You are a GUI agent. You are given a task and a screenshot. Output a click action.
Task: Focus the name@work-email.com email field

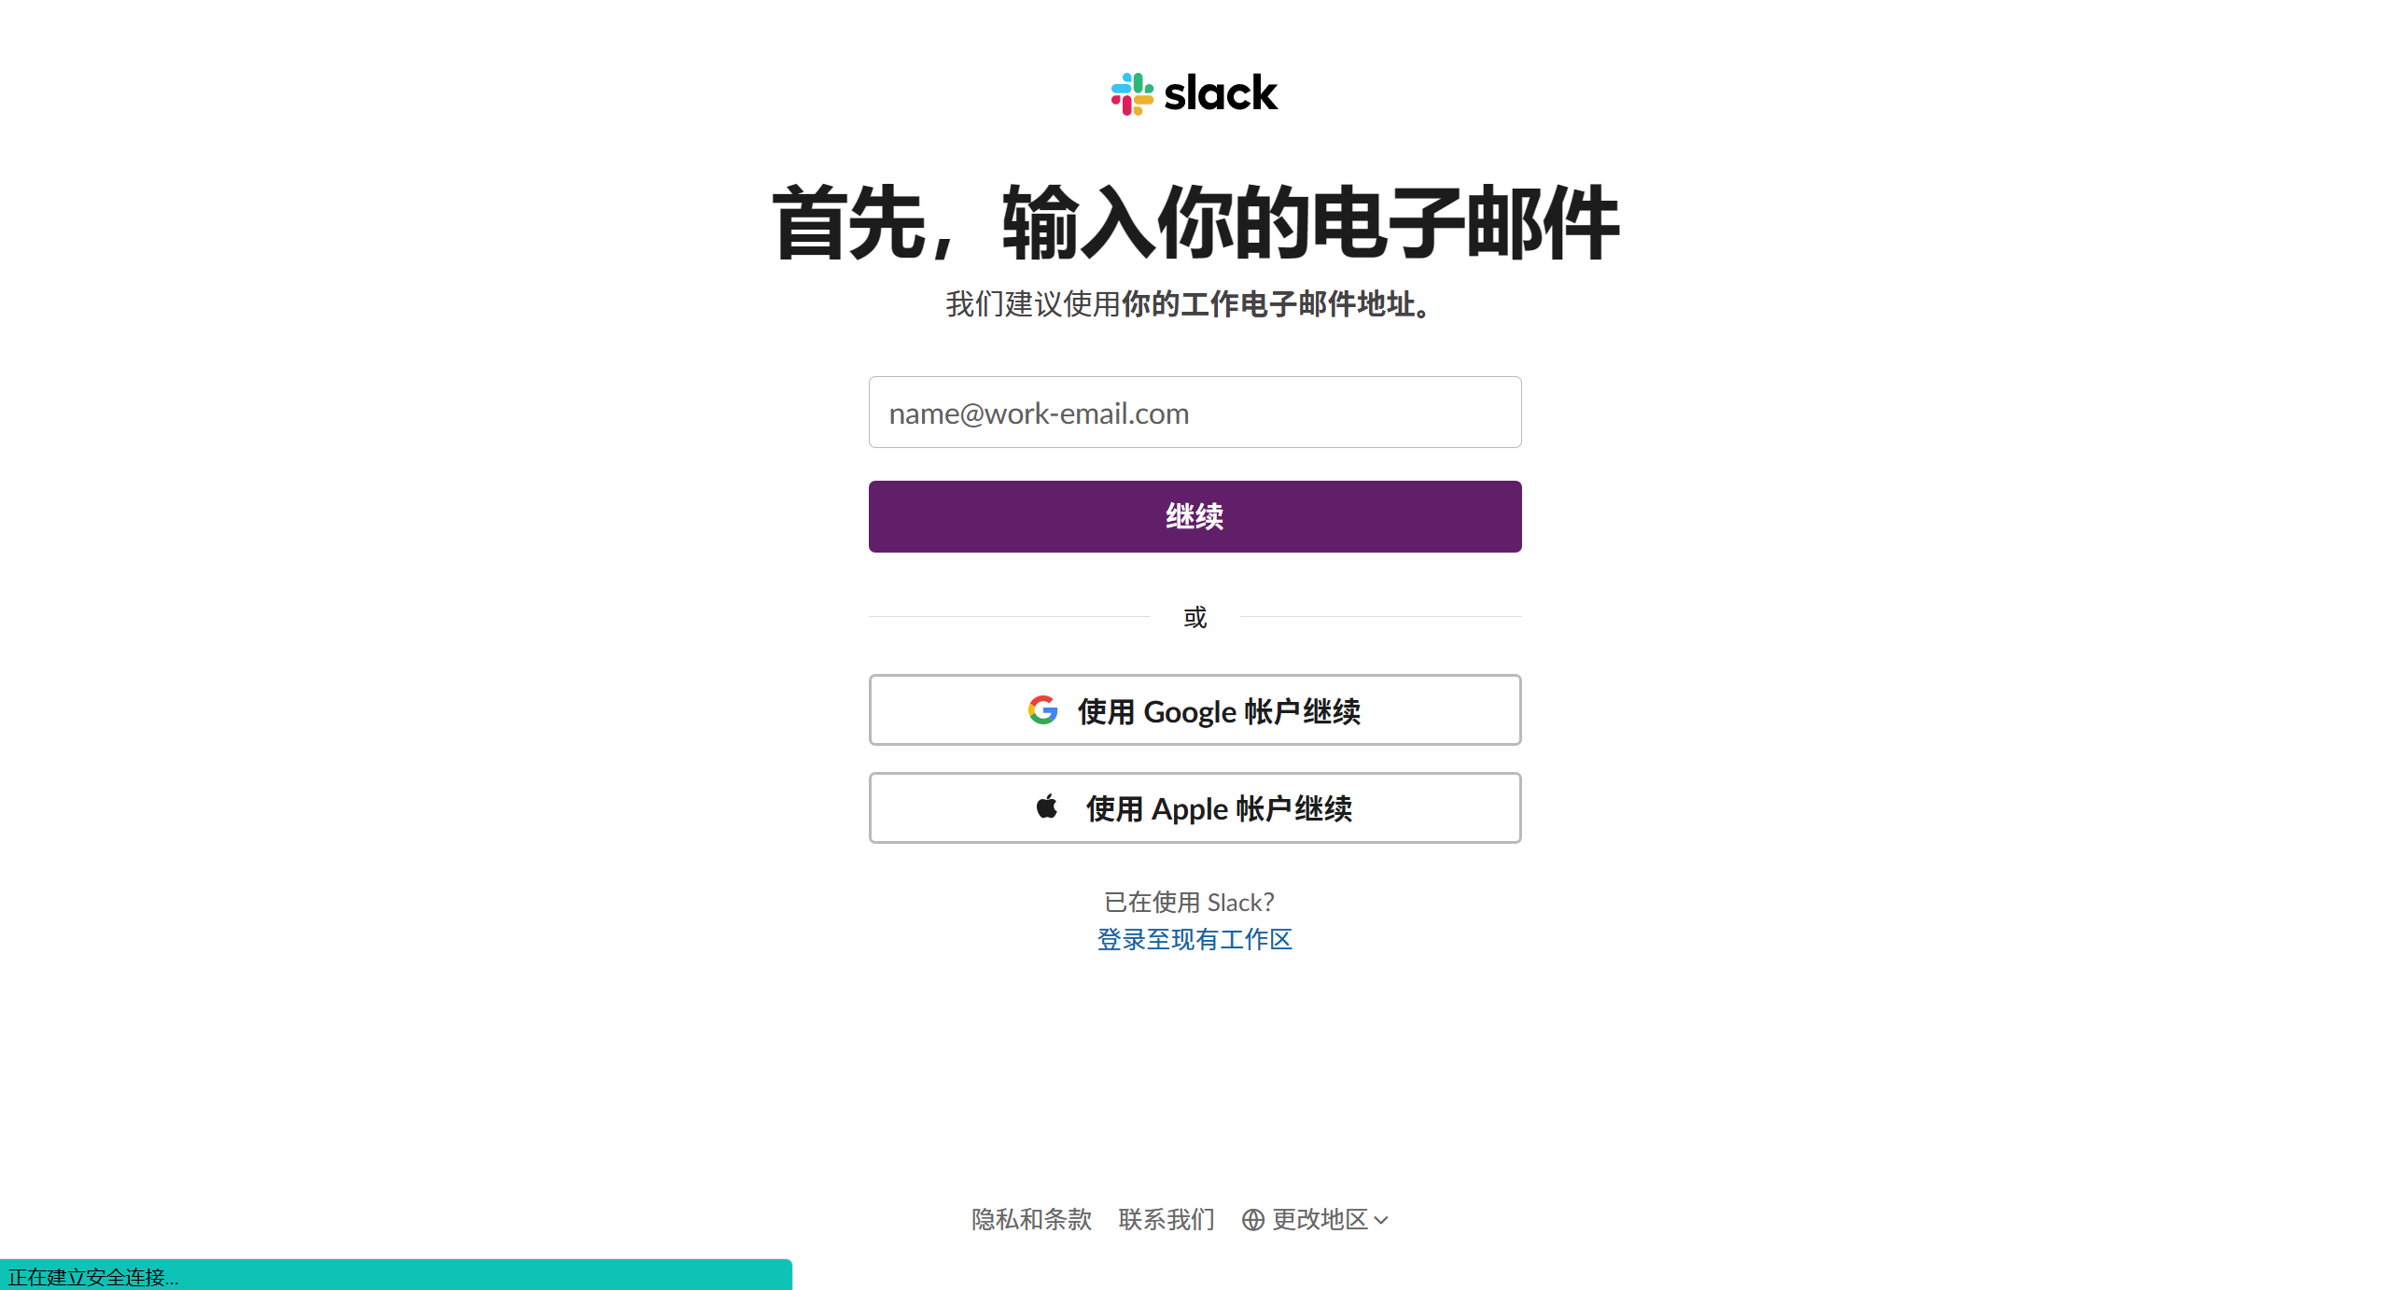(1194, 413)
